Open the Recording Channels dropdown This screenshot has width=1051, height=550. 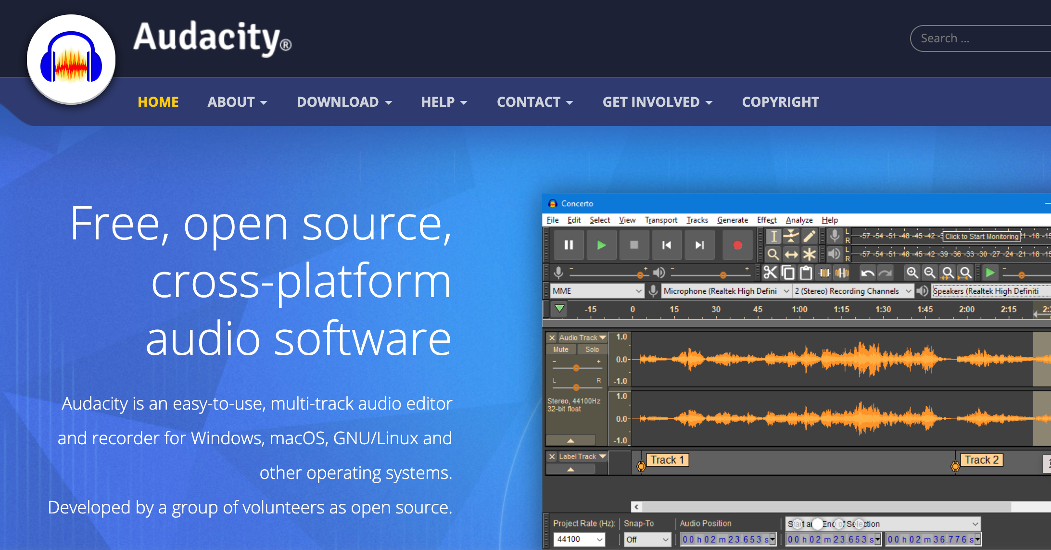point(853,291)
